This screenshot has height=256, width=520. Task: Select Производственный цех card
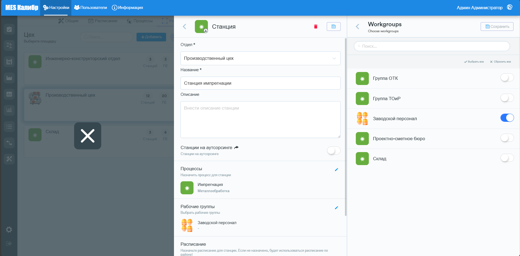[x=99, y=105]
